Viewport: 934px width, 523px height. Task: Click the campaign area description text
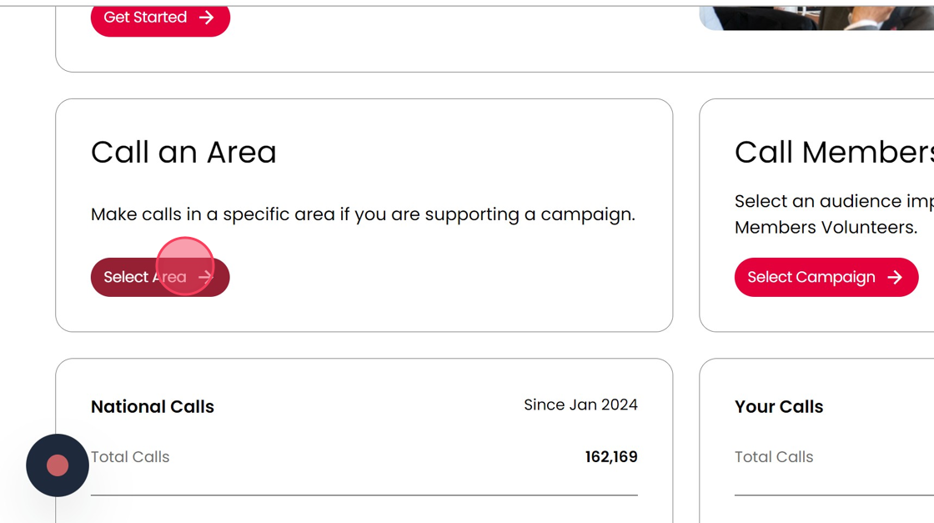[x=363, y=214]
